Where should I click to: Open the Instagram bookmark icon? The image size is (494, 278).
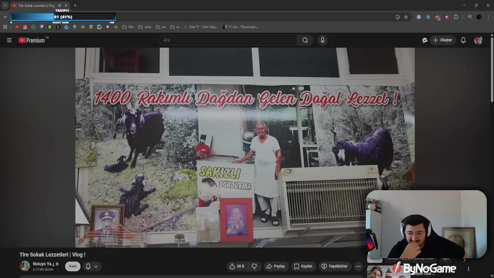[25, 27]
